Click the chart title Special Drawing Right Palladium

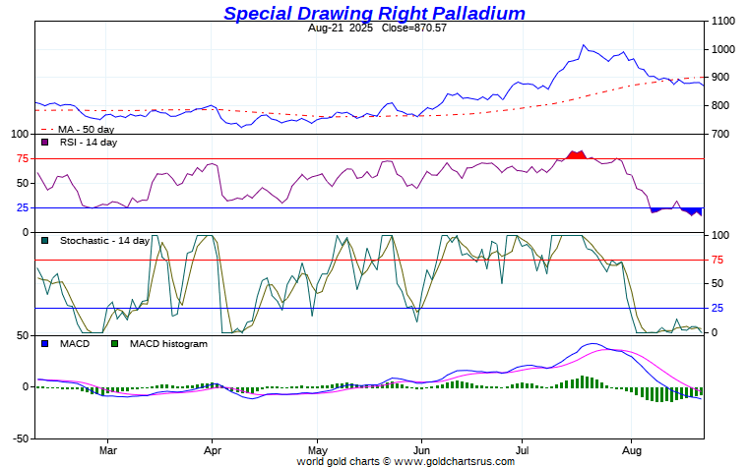[x=374, y=13]
